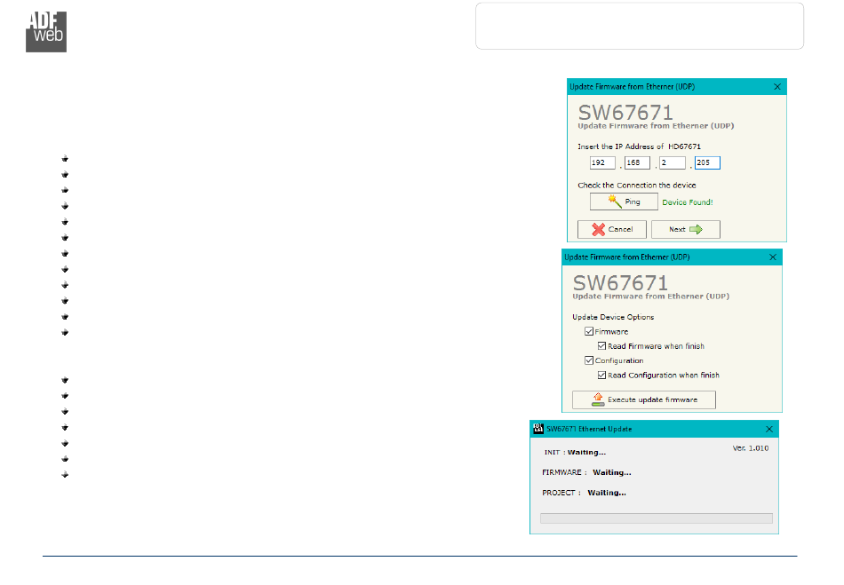This screenshot has height=585, width=844.
Task: Close the top Update Firmware dialog
Action: (x=776, y=87)
